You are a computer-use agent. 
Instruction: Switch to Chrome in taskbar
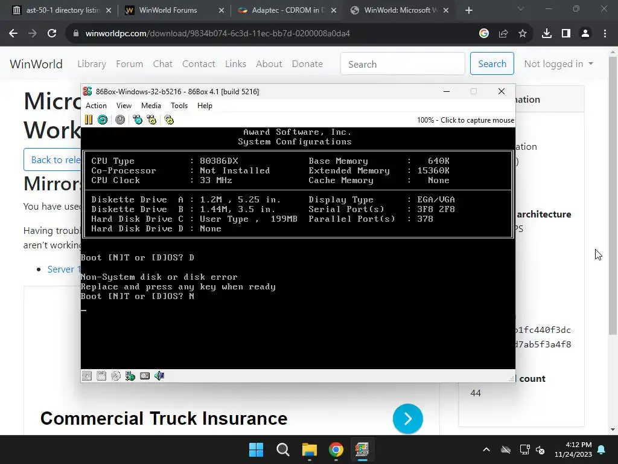click(336, 449)
